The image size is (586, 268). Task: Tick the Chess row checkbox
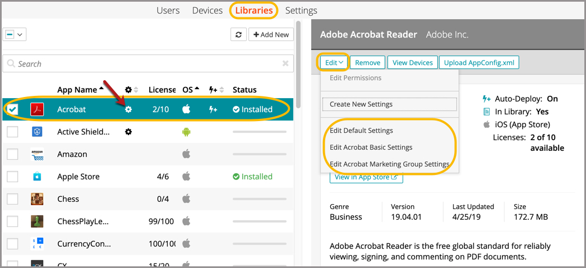tap(12, 199)
